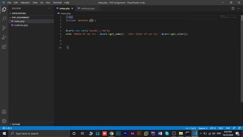The height and width of the screenshot is (137, 243).
Task: Open methods.php in the explorer tree
Action: point(31,25)
